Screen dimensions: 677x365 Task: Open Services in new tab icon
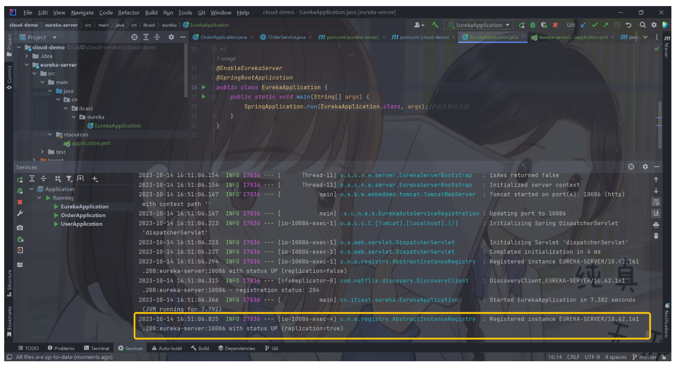[80, 179]
